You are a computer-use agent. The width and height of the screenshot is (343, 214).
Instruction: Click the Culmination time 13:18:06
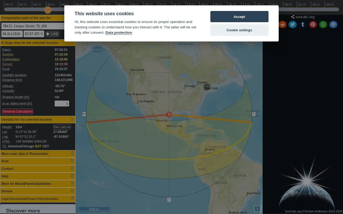tap(61, 59)
